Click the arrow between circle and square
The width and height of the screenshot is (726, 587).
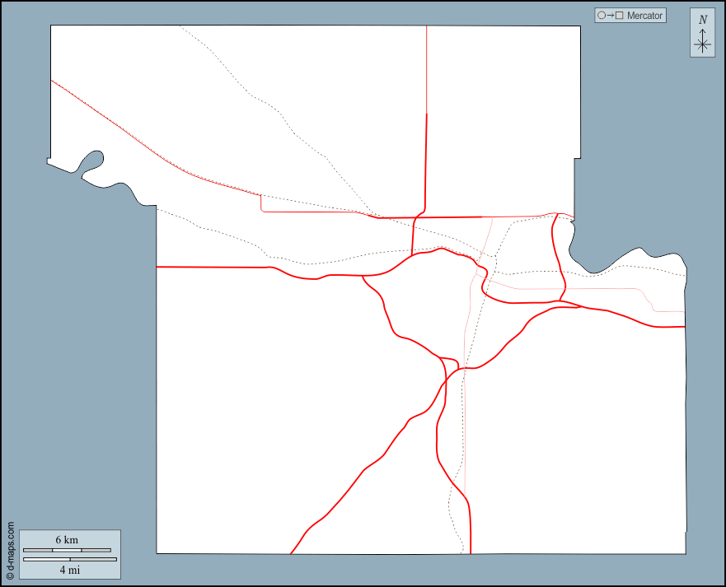point(610,16)
